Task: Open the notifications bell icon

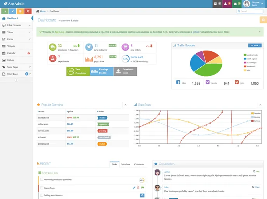Action: pyautogui.click(x=227, y=4)
